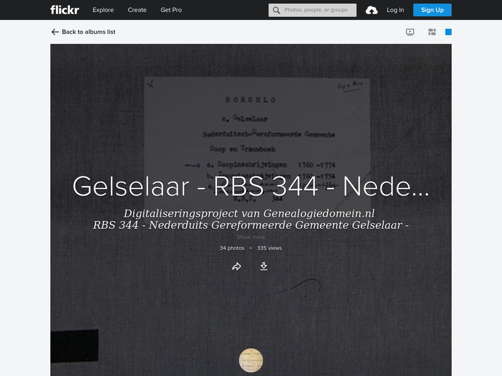Viewport: 502px width, 376px height.
Task: Download the album photos
Action: (x=264, y=266)
